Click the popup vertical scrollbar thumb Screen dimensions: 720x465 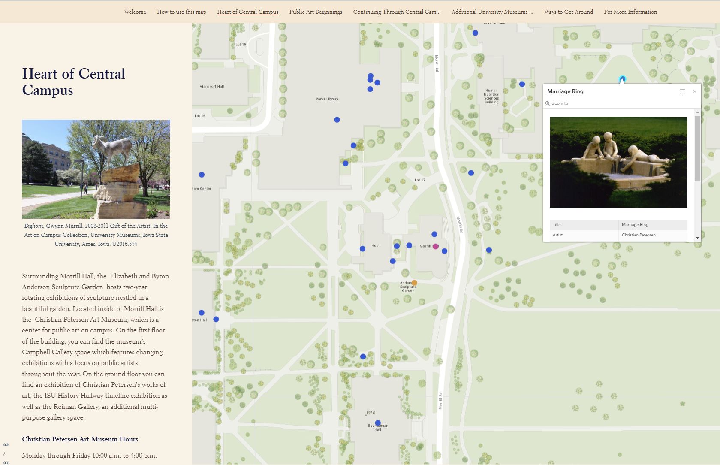click(697, 148)
